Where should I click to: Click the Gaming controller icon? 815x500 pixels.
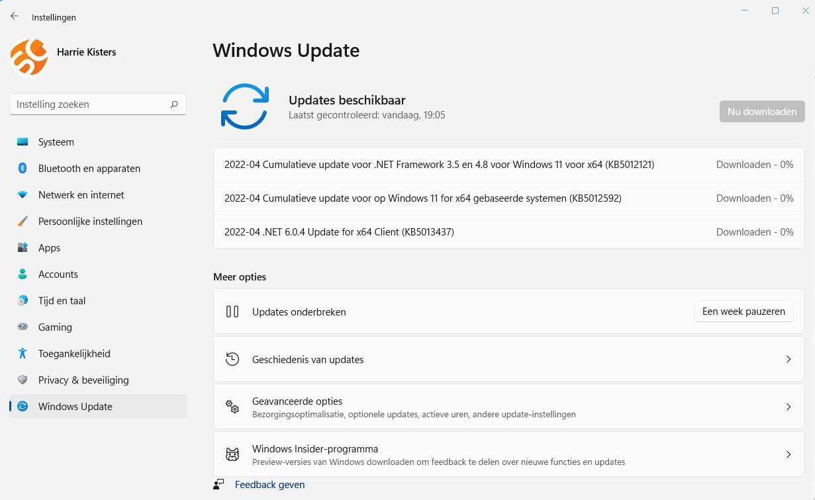click(23, 327)
